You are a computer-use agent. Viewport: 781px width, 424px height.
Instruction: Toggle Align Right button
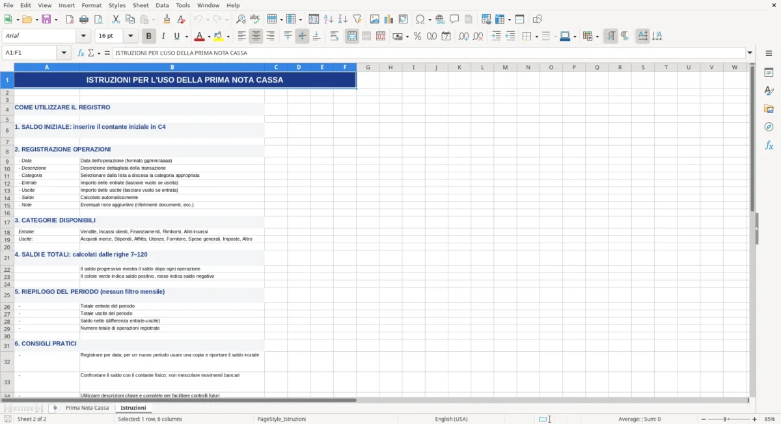click(271, 36)
